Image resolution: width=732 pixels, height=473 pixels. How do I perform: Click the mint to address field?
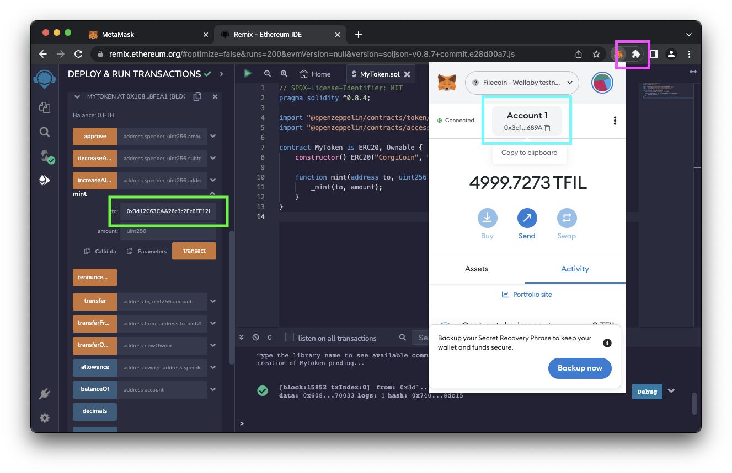[x=168, y=211]
